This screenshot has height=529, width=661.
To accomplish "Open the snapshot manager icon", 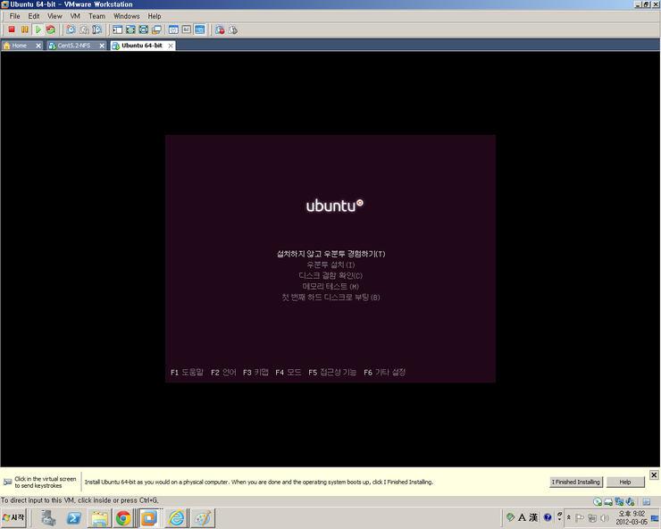I will [97, 29].
